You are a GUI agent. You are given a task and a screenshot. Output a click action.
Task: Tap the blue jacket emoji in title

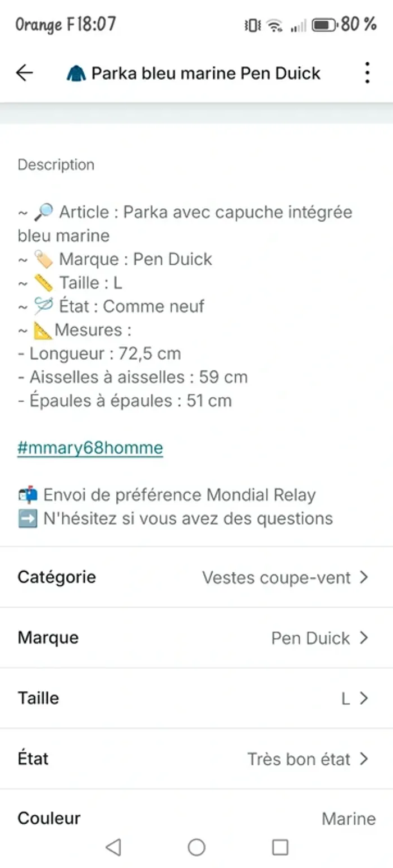[x=76, y=74]
